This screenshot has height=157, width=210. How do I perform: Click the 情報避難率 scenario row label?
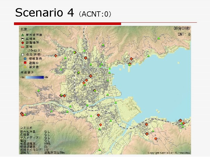click(28, 147)
